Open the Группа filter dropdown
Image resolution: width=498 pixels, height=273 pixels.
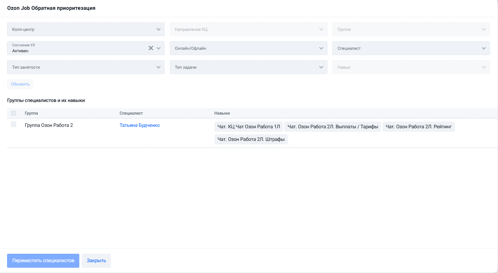(x=411, y=29)
